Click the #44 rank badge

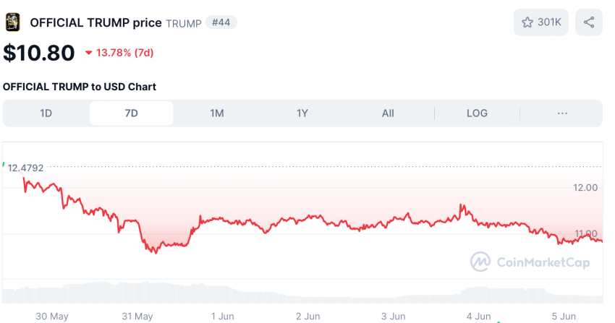pos(221,22)
